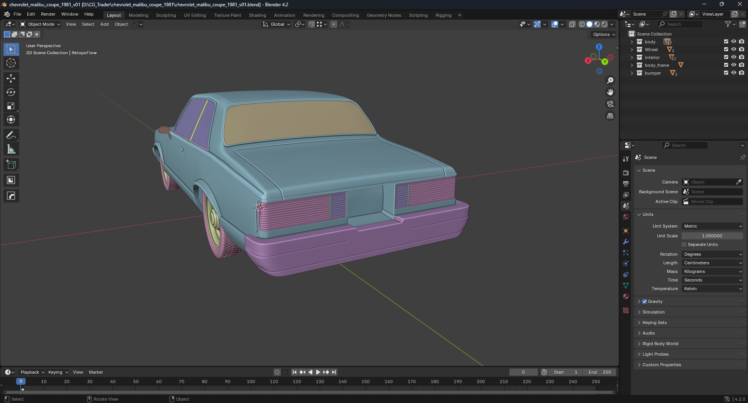Image resolution: width=748 pixels, height=403 pixels.
Task: Play the animation forward
Action: (318, 372)
